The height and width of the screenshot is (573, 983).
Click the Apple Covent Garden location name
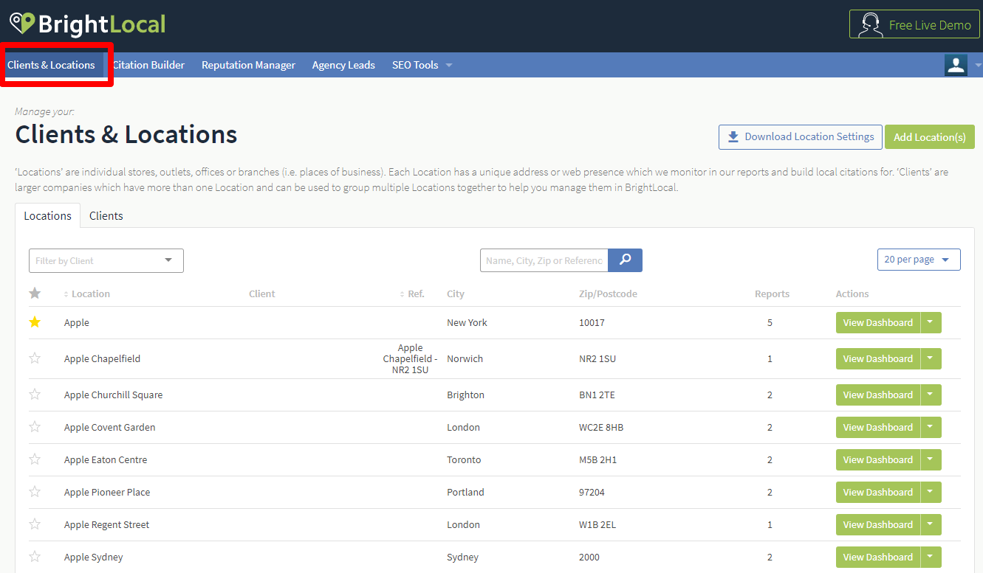[109, 427]
